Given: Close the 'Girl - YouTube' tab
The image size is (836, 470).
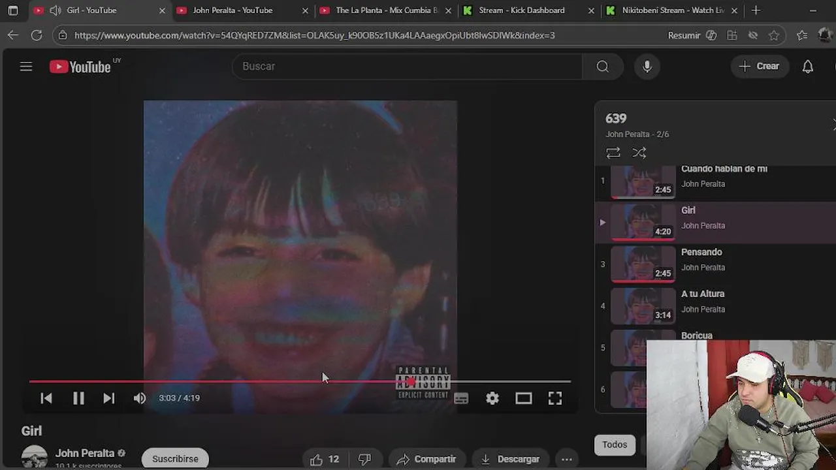Looking at the screenshot, I should click(x=162, y=10).
